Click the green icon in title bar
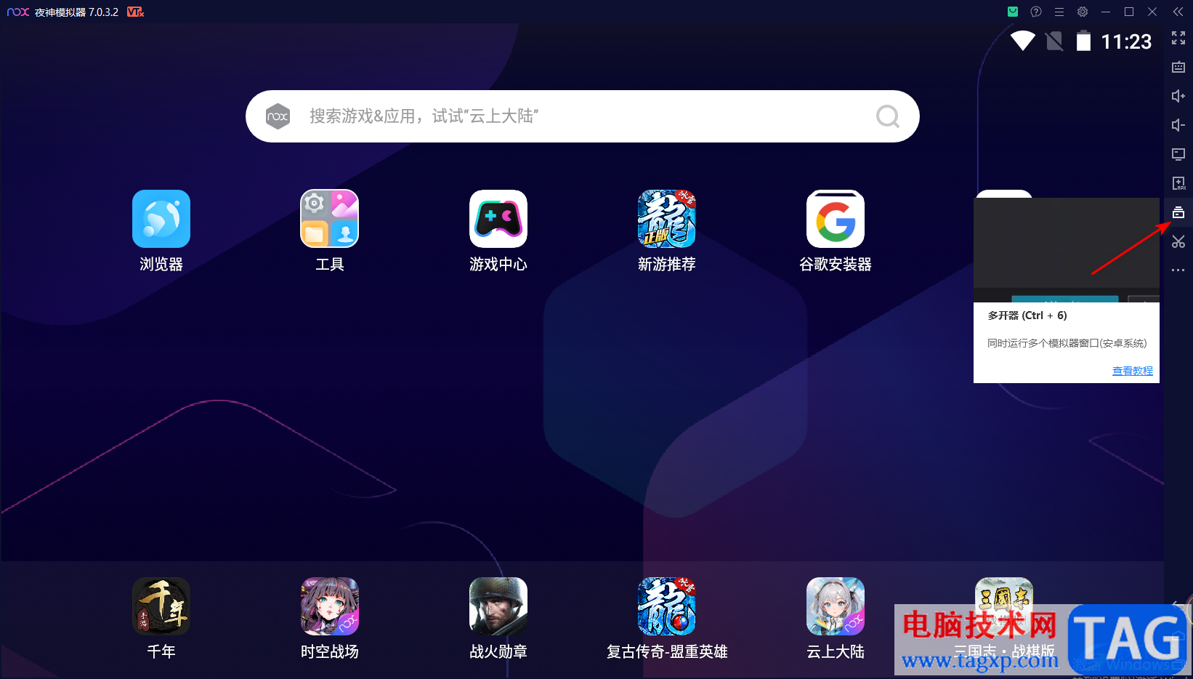Image resolution: width=1193 pixels, height=679 pixels. click(x=1013, y=12)
